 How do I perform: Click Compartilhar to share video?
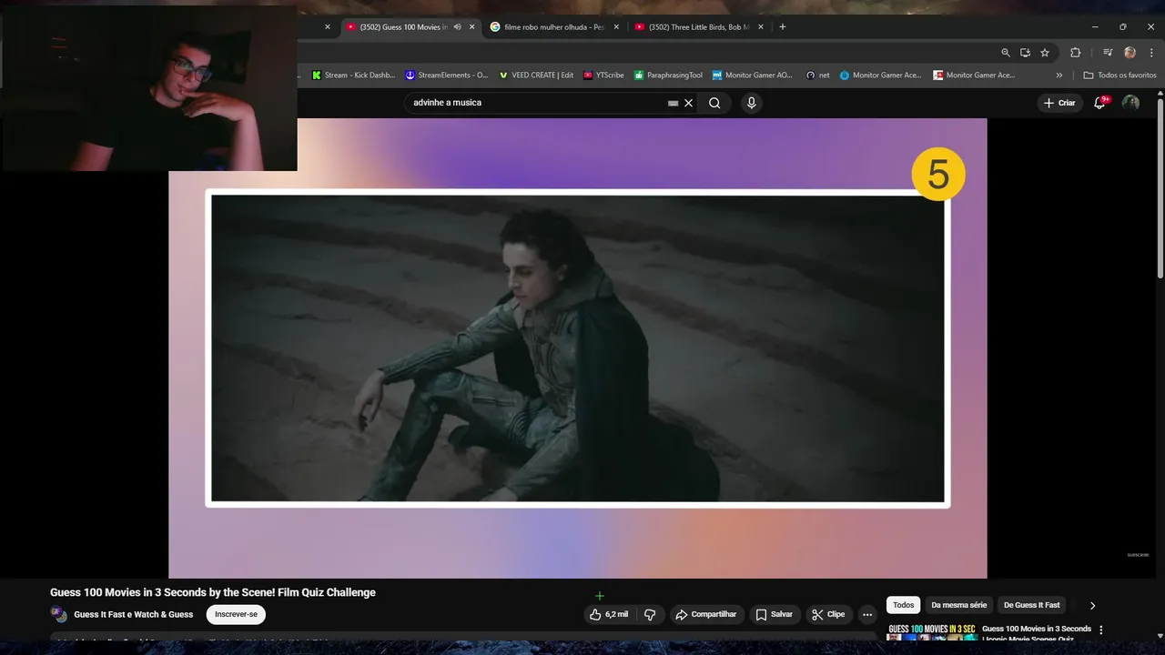705,614
